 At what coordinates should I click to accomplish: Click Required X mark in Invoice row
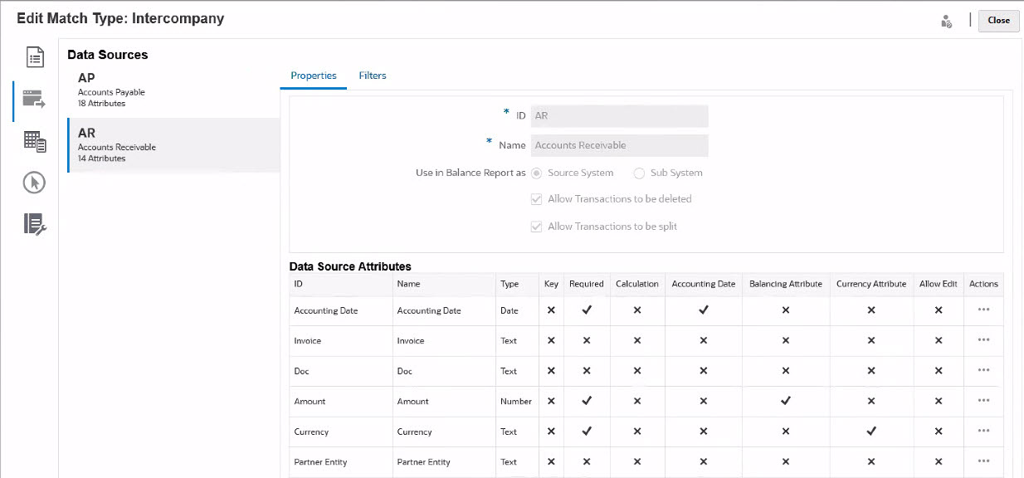coord(587,340)
